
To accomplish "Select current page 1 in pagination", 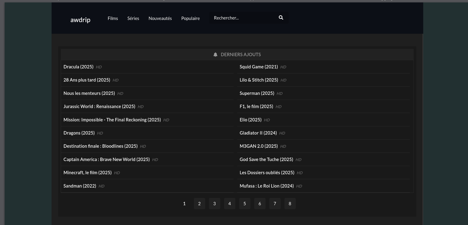I will (x=184, y=204).
